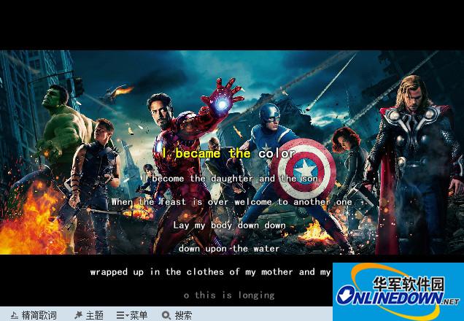464x321 pixels.
Task: Open the 精简歌词 lyrics option
Action: pyautogui.click(x=39, y=315)
